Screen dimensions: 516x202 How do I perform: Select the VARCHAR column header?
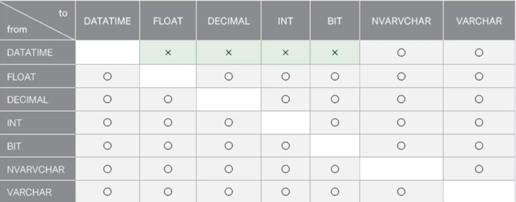click(479, 21)
